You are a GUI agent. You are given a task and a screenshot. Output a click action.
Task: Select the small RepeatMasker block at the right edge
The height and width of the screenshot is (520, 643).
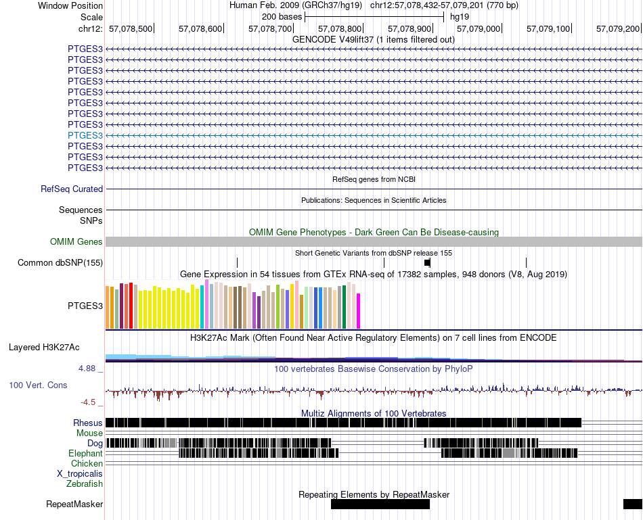[x=633, y=504]
